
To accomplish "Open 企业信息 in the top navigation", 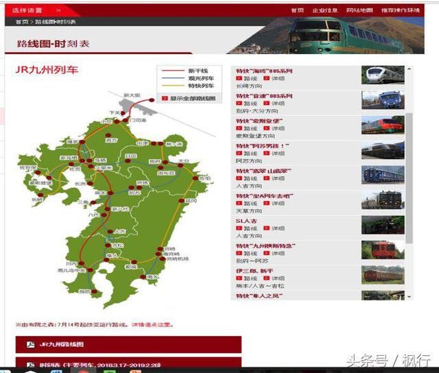I will [x=325, y=10].
